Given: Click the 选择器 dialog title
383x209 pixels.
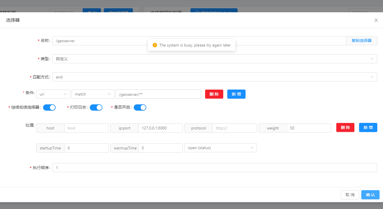Looking at the screenshot, I should pos(13,20).
